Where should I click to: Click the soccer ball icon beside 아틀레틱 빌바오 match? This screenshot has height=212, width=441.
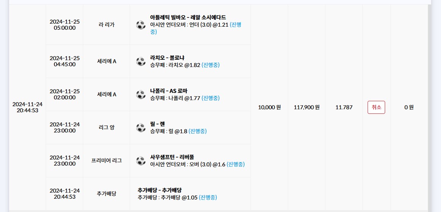141,25
